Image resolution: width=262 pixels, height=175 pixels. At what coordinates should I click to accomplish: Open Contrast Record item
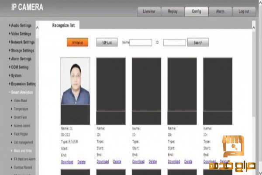(23, 168)
